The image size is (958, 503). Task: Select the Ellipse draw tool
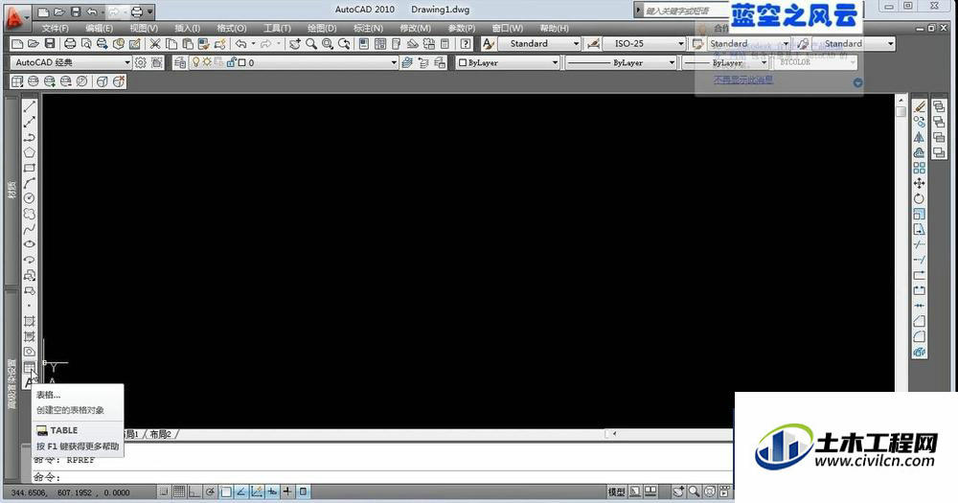pos(30,244)
